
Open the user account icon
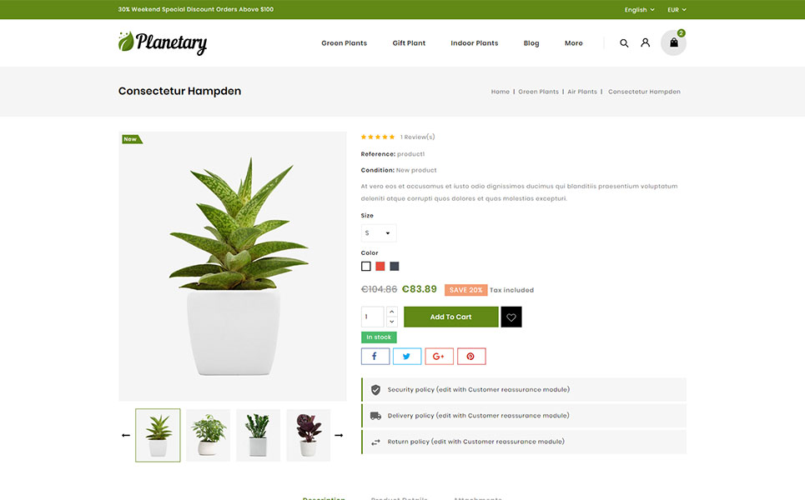(646, 42)
